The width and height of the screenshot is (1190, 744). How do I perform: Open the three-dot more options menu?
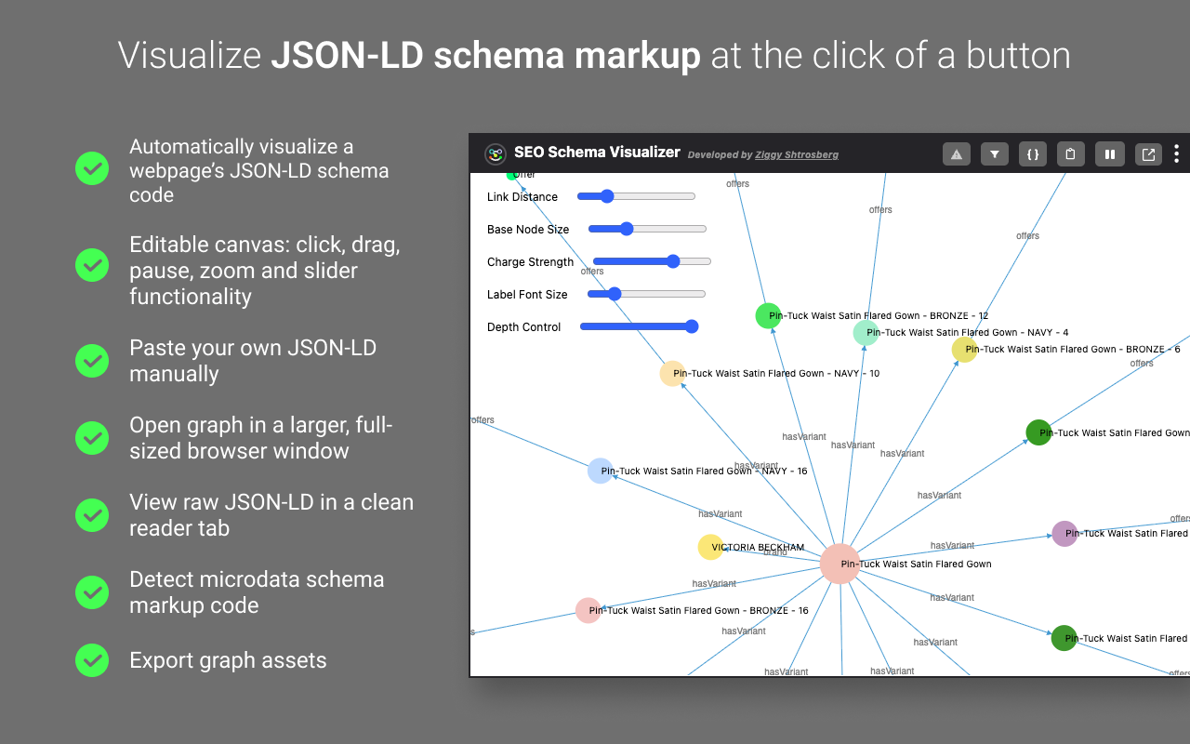(x=1177, y=153)
